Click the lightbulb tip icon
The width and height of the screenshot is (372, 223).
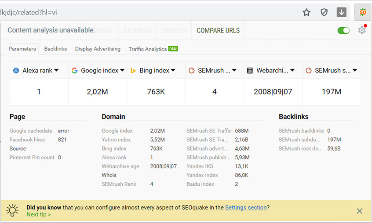(12, 210)
